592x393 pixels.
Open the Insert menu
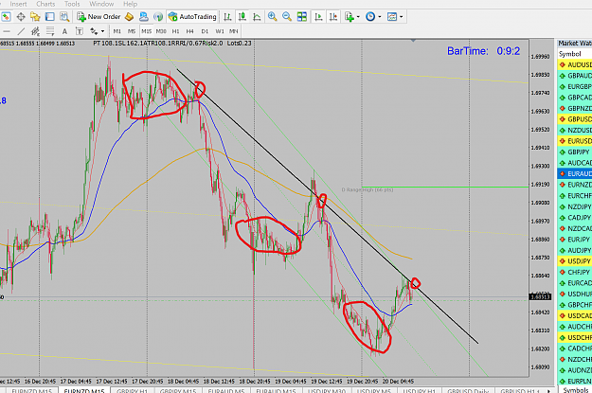pyautogui.click(x=18, y=4)
